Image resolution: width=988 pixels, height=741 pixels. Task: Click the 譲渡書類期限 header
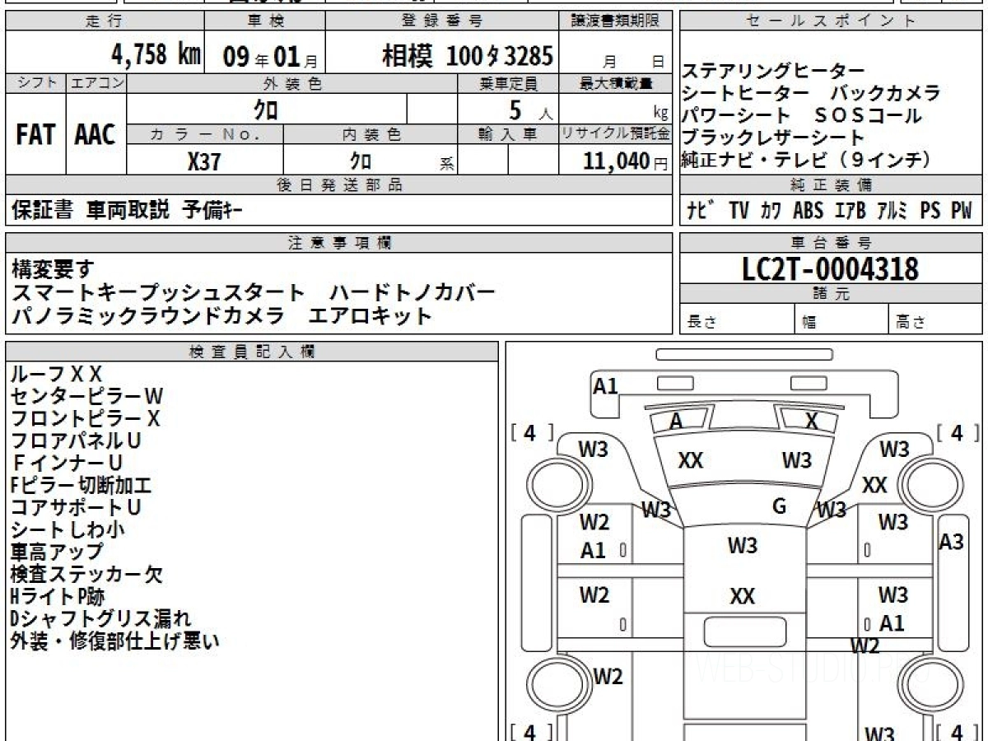(616, 21)
